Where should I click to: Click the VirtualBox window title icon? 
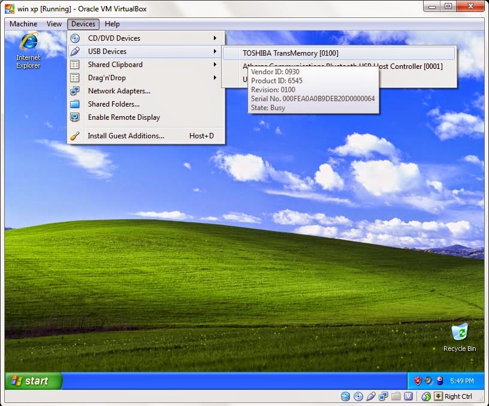click(x=10, y=9)
